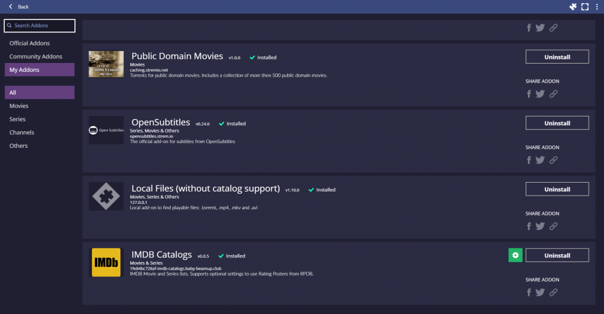604x314 pixels.
Task: Copy Public Domain Movies addon link
Action: click(x=553, y=94)
